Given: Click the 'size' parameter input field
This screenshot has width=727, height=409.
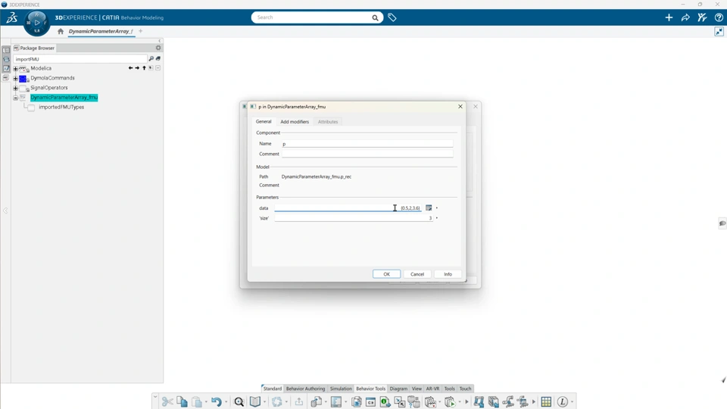Looking at the screenshot, I should coord(354,218).
